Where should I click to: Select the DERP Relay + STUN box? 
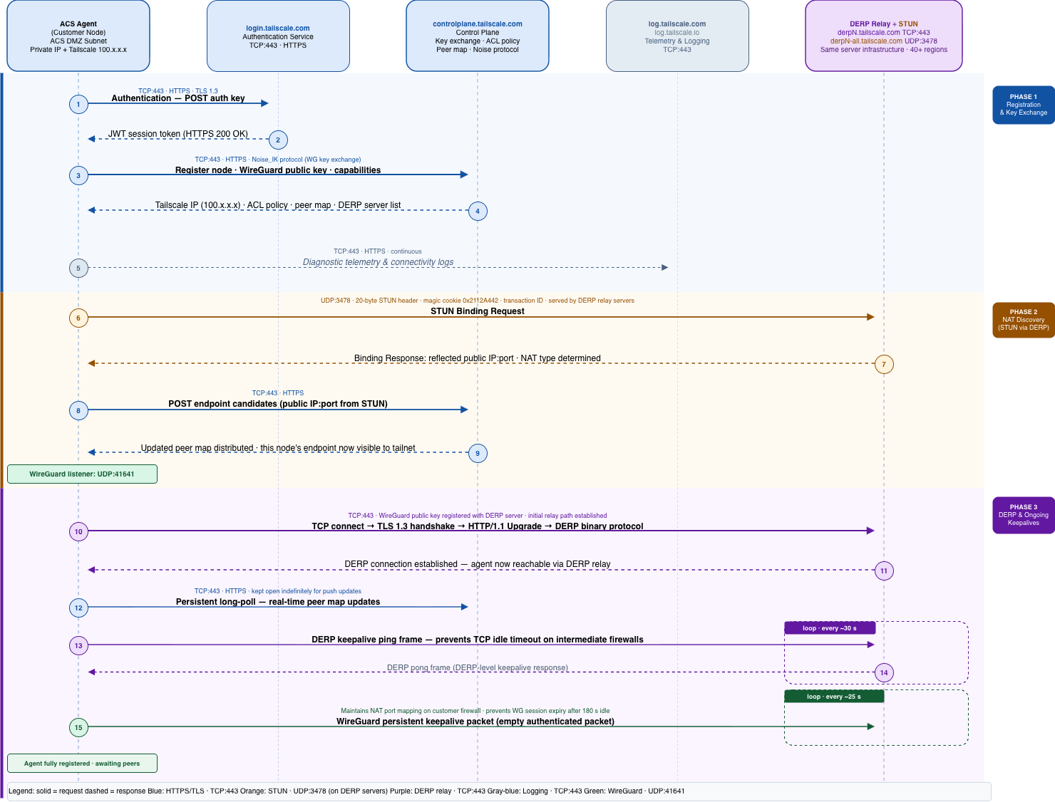pyautogui.click(x=884, y=36)
